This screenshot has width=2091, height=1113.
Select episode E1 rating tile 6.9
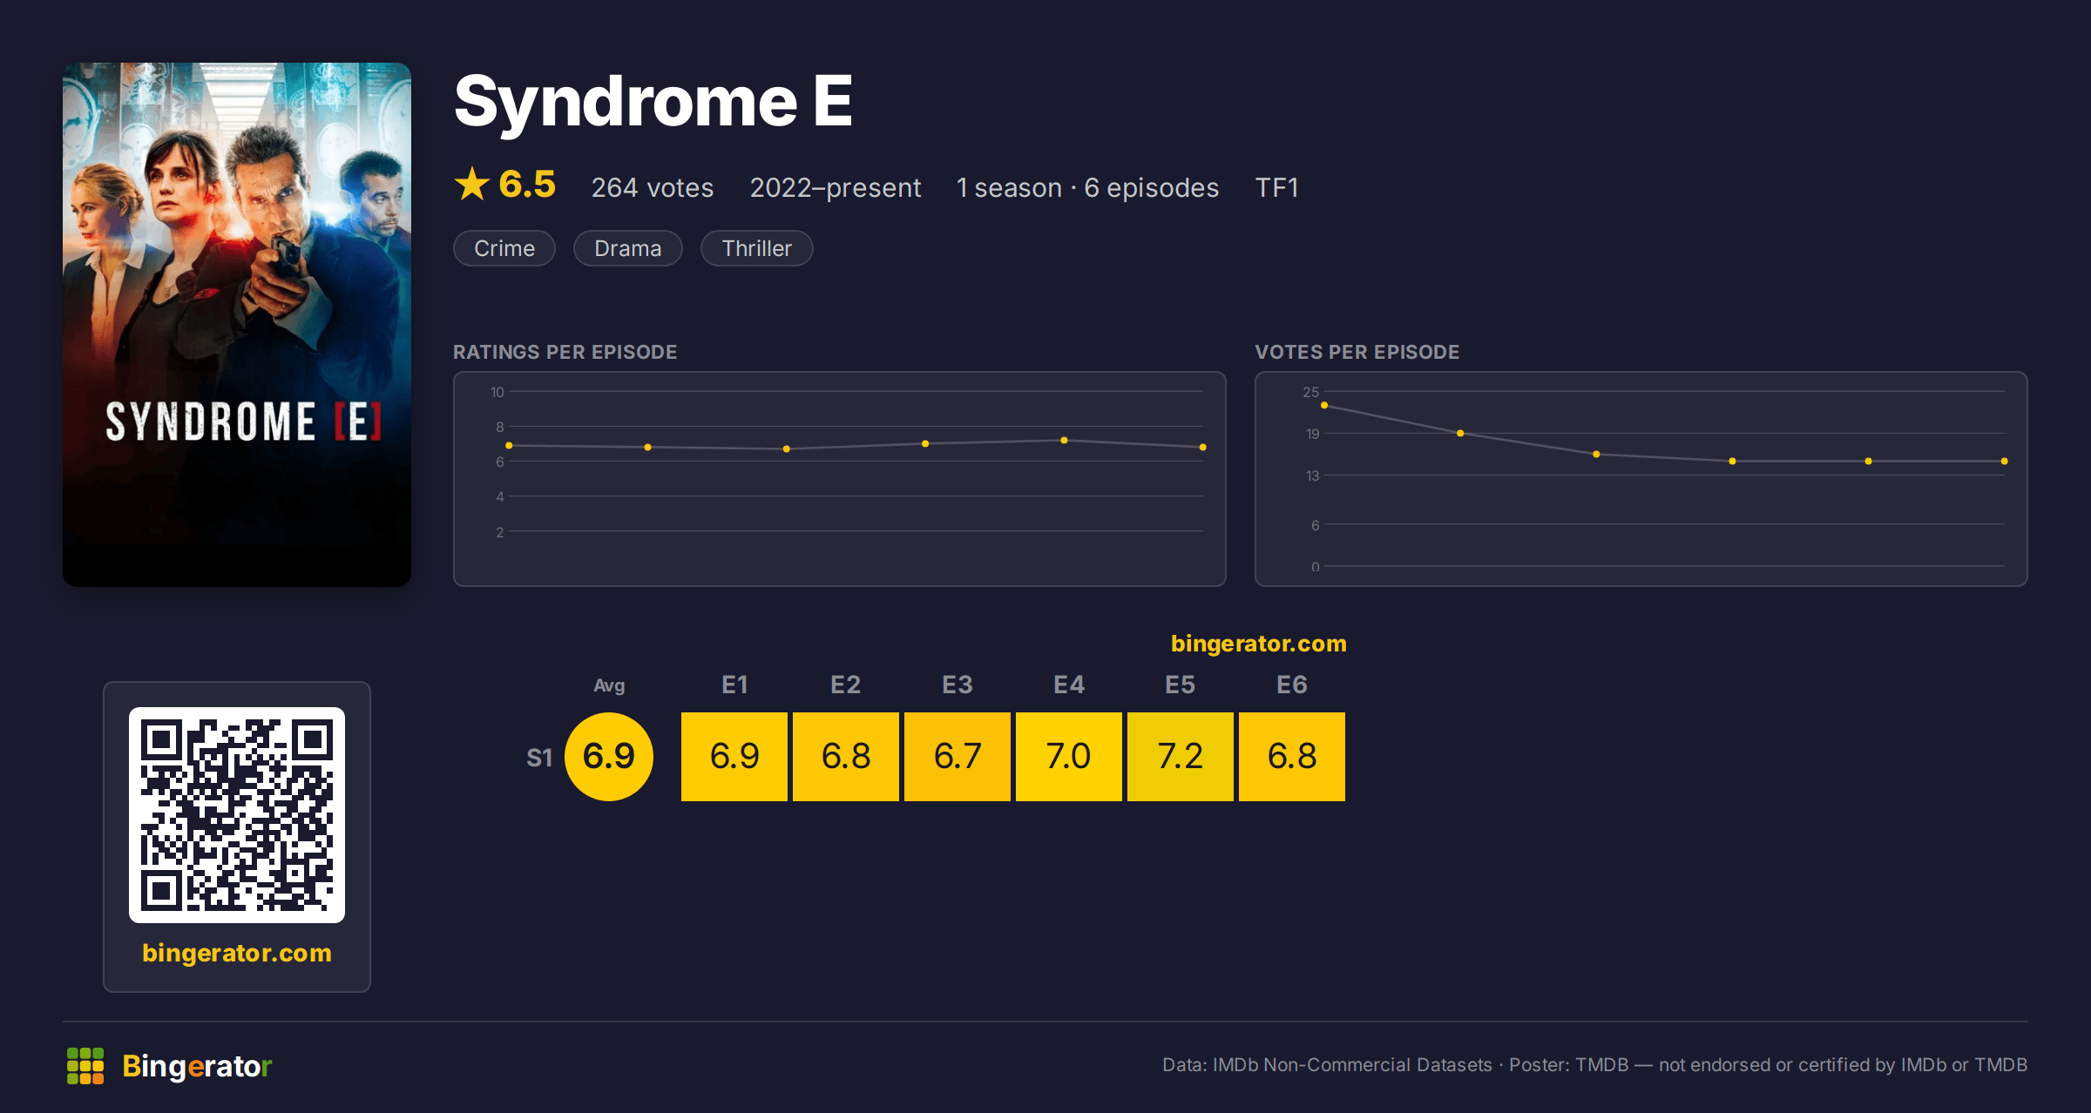tap(734, 756)
